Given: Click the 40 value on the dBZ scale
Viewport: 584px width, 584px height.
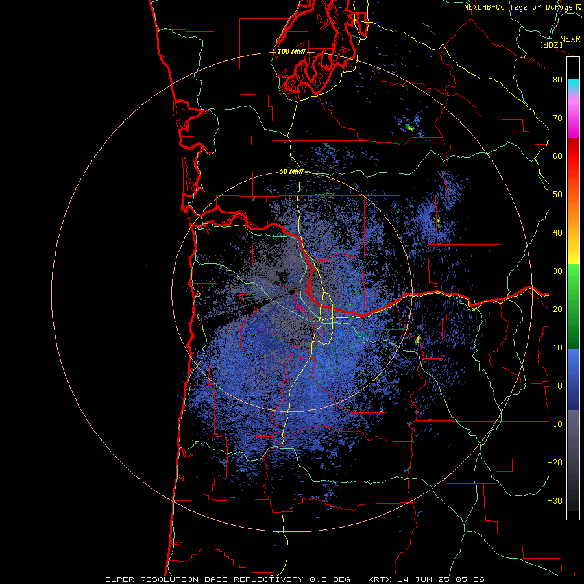Looking at the screenshot, I should pos(557,233).
